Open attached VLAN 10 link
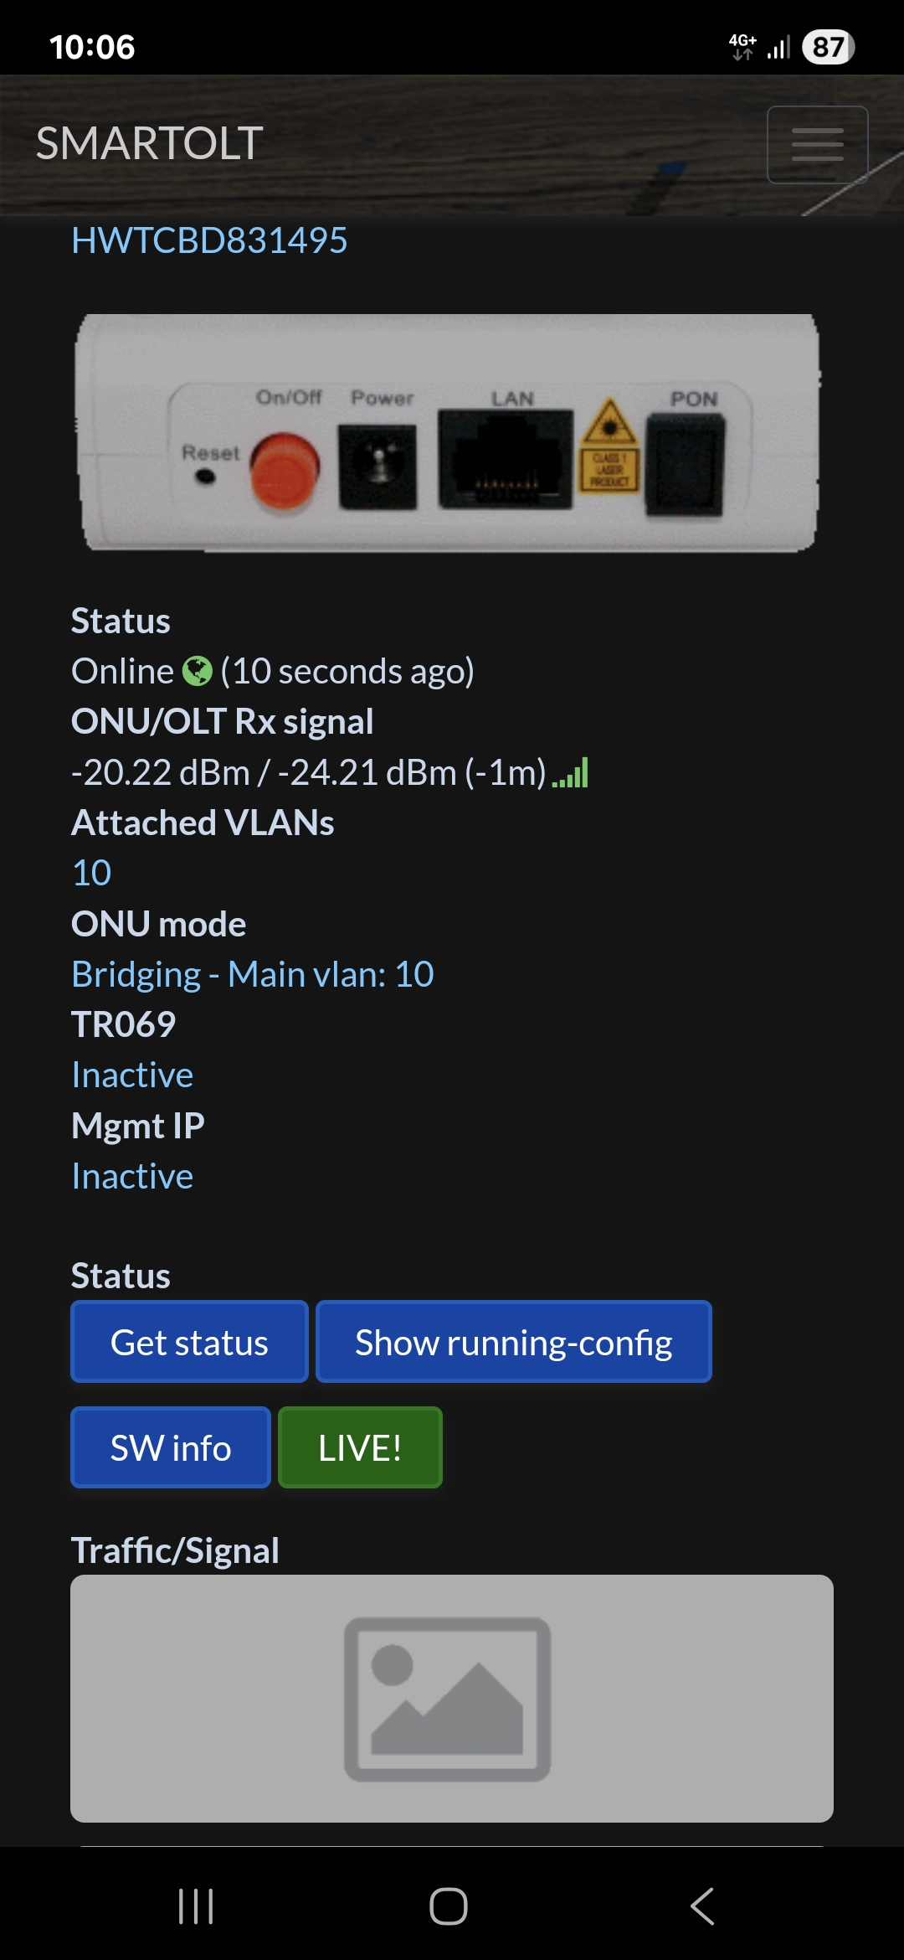This screenshot has width=904, height=1960. point(91,873)
